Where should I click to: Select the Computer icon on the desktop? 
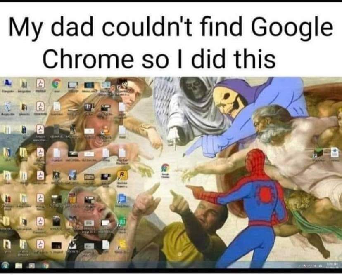(x=8, y=83)
